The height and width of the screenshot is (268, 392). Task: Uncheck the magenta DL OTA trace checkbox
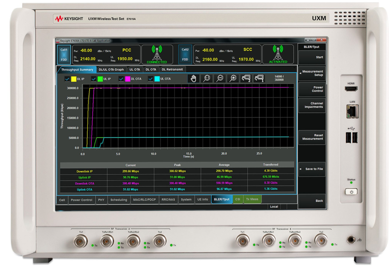[x=121, y=79]
